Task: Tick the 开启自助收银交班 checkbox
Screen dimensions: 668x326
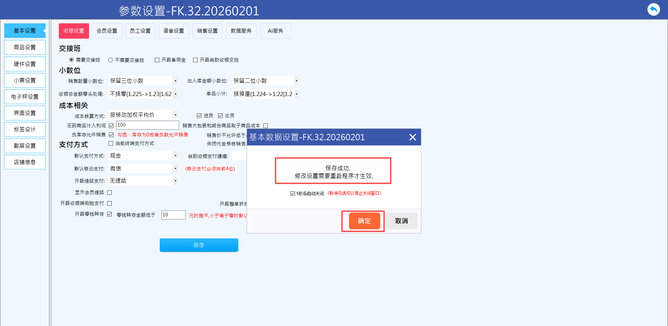Action: (x=196, y=60)
